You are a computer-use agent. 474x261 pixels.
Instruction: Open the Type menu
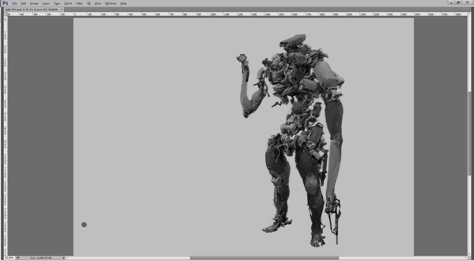(57, 3)
